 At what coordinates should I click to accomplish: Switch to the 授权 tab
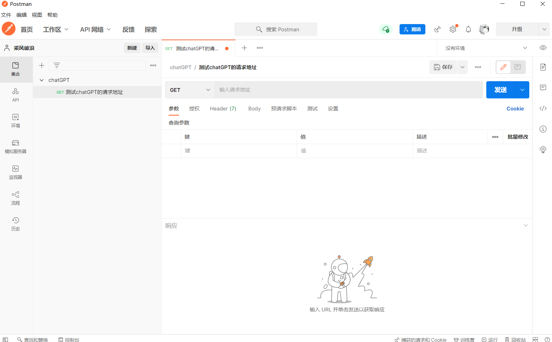pos(194,109)
